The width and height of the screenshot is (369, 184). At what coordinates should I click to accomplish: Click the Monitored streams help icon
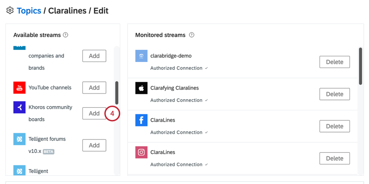[x=192, y=35]
